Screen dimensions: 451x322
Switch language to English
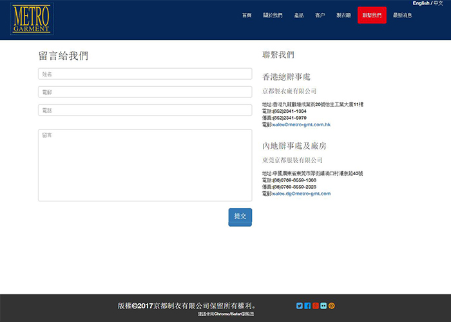pos(421,3)
